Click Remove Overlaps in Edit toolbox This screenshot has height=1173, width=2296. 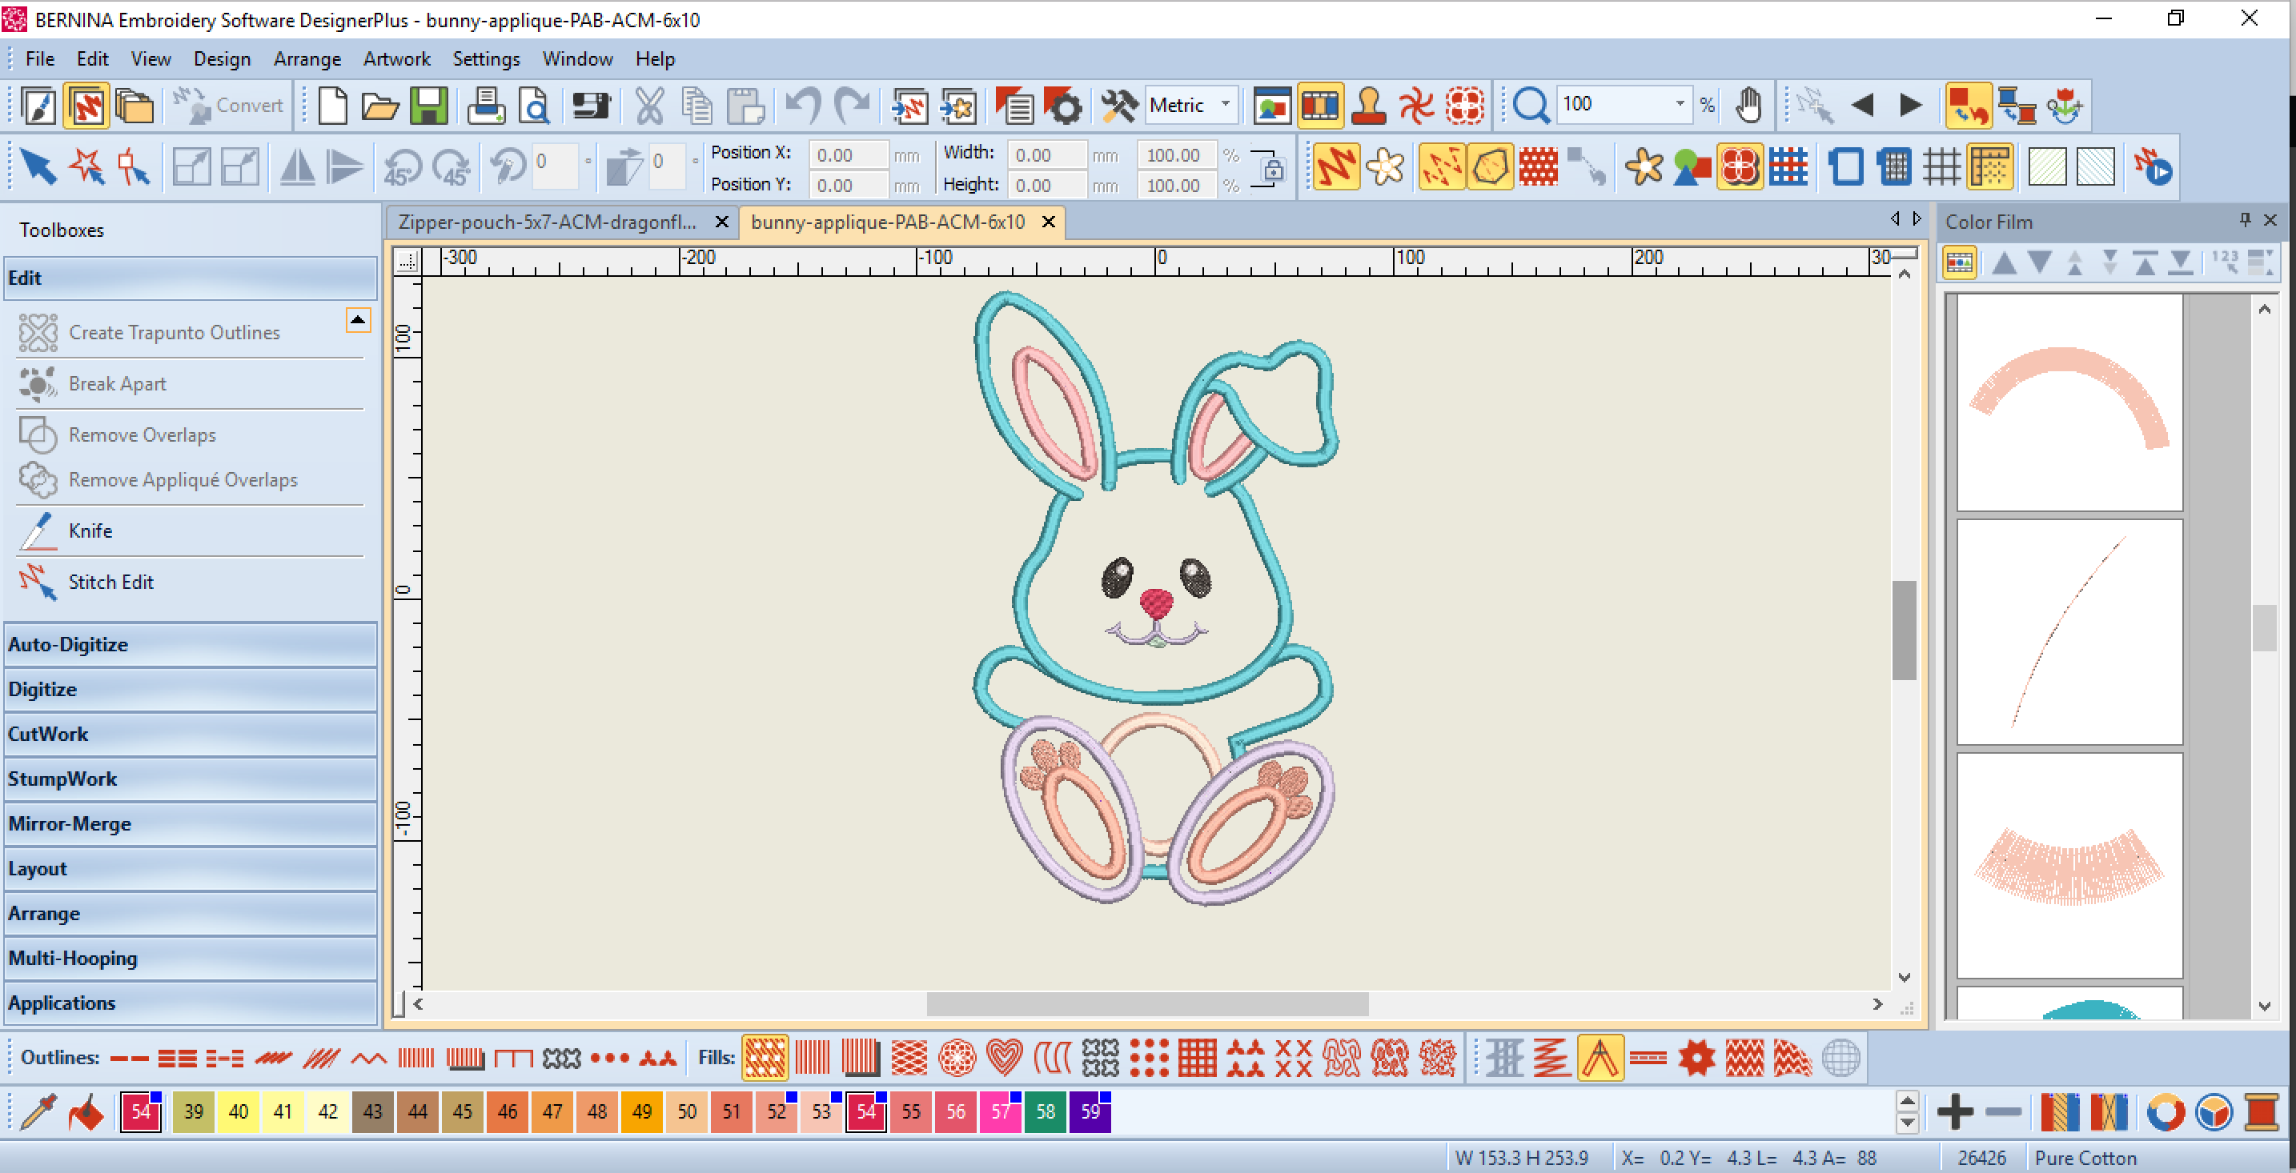click(x=142, y=435)
